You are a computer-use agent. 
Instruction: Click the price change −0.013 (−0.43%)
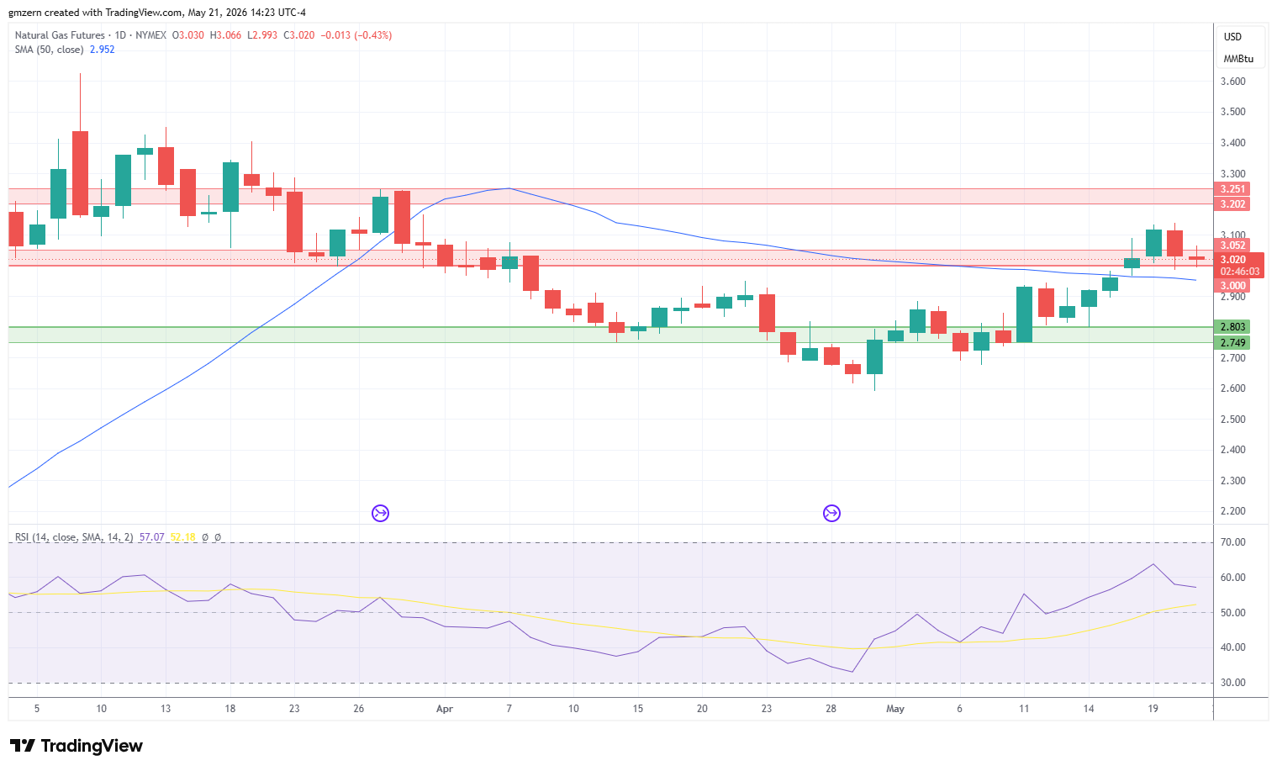click(356, 35)
